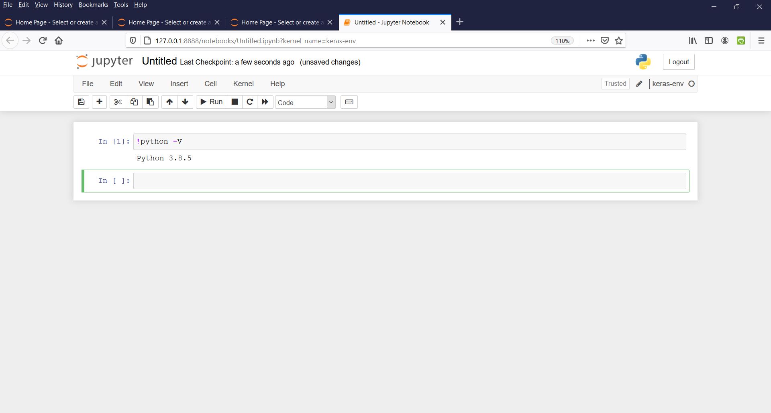Restart the kernel using the toolbar icon
The image size is (771, 413).
pyautogui.click(x=250, y=102)
